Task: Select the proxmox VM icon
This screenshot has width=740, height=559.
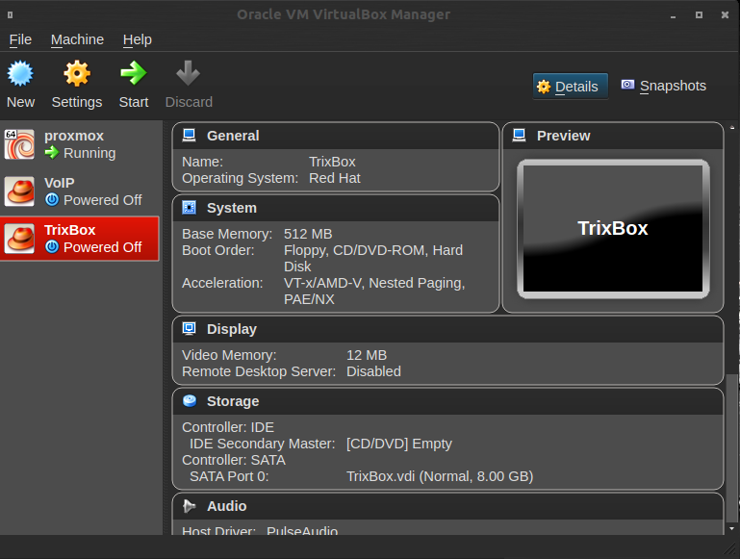Action: click(x=19, y=144)
